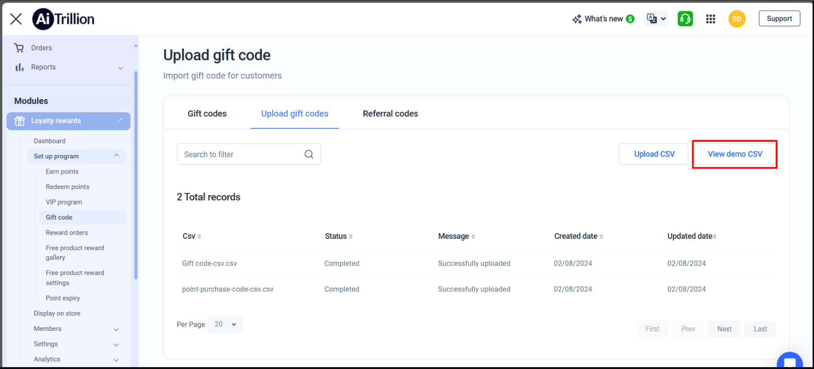The height and width of the screenshot is (369, 814).
Task: Go to the Next page button
Action: [x=724, y=329]
